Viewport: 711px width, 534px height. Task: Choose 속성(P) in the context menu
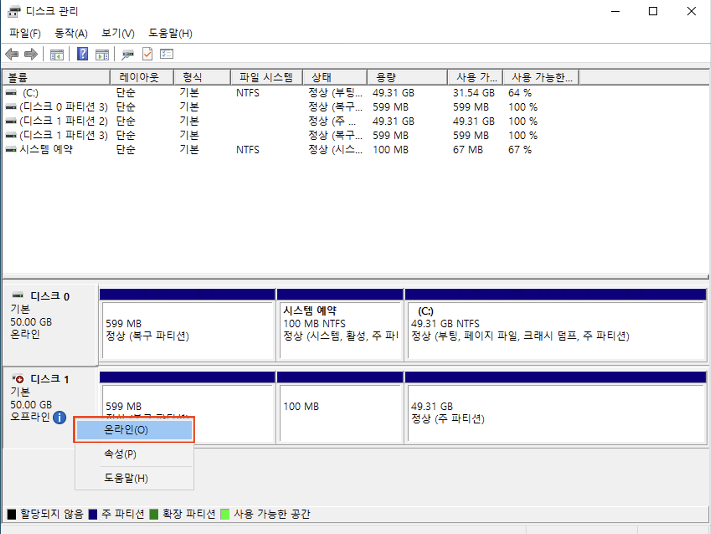134,454
